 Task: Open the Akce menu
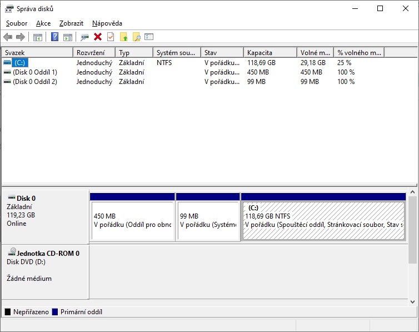point(43,23)
